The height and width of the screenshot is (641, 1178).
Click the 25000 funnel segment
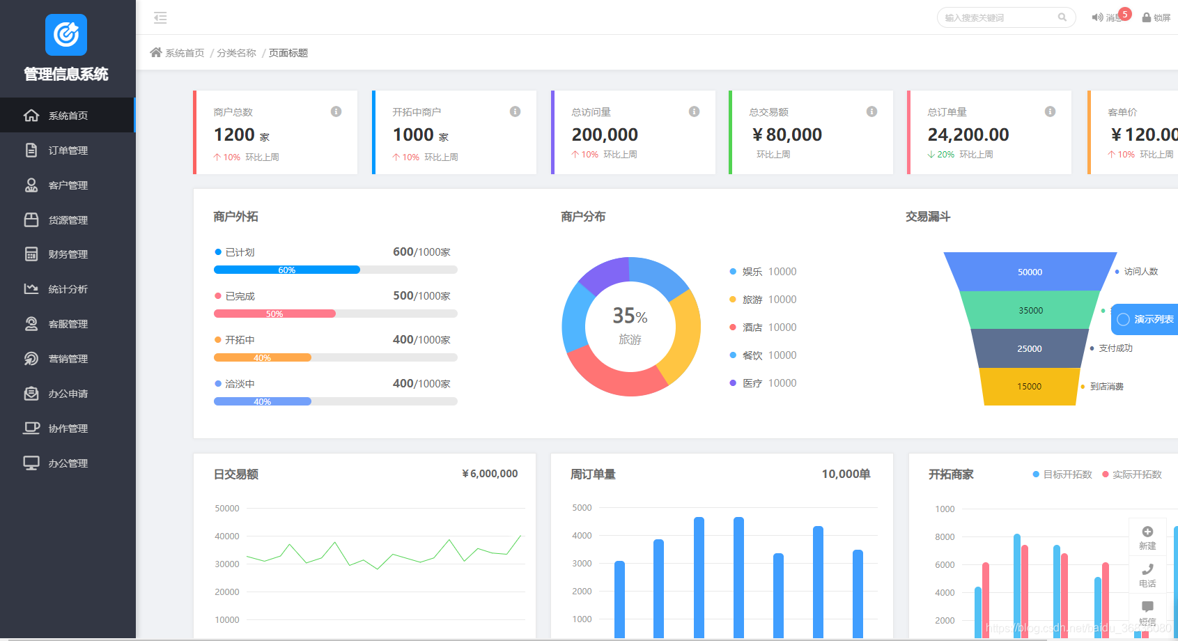coord(1030,348)
